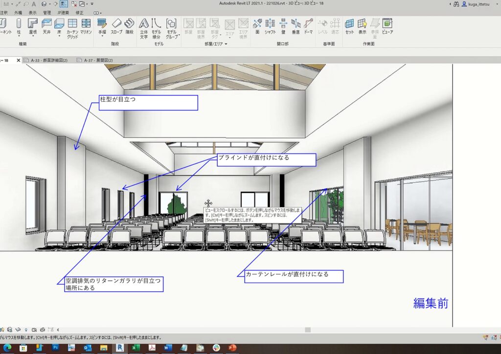This screenshot has height=354, width=501.
Task: Choose the スロープ (Ramp) tool
Action: click(116, 25)
